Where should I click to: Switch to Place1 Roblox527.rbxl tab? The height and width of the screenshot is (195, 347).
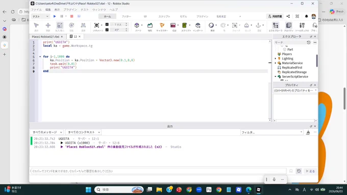(45, 37)
